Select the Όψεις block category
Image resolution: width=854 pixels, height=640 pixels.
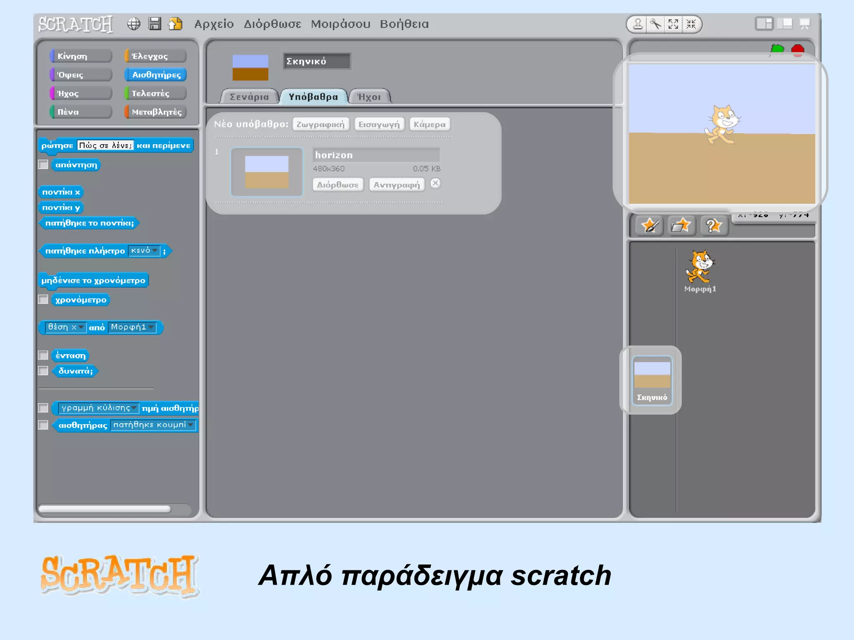click(x=81, y=75)
